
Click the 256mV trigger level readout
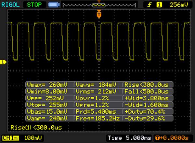pyautogui.click(x=179, y=5)
